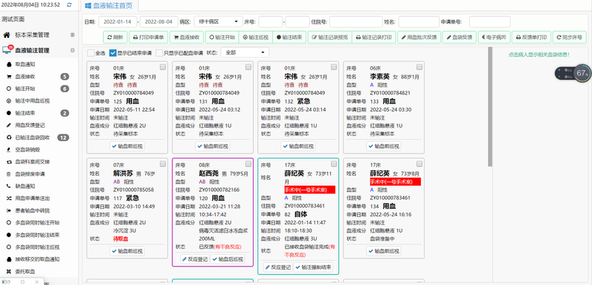
Task: Click the start date field 2022-01-14
Action: pos(118,22)
